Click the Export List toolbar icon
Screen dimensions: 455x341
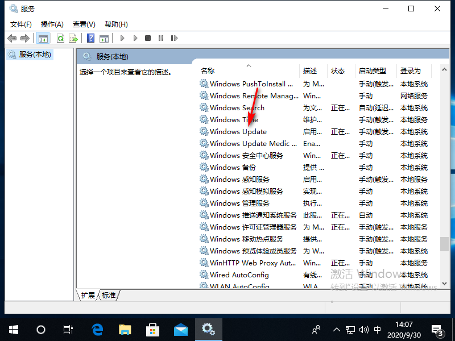[x=73, y=38]
